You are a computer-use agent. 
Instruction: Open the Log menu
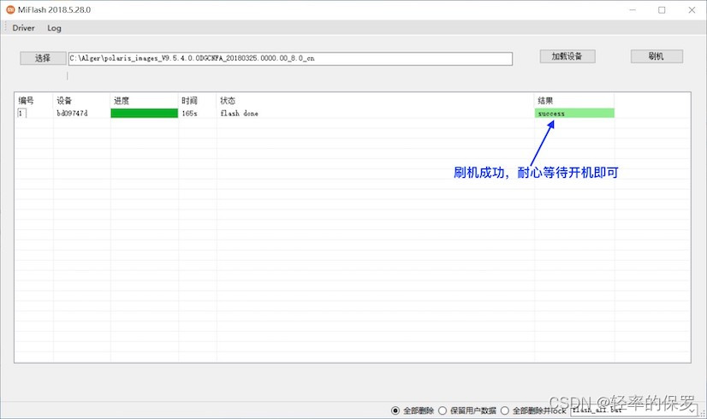coord(54,28)
